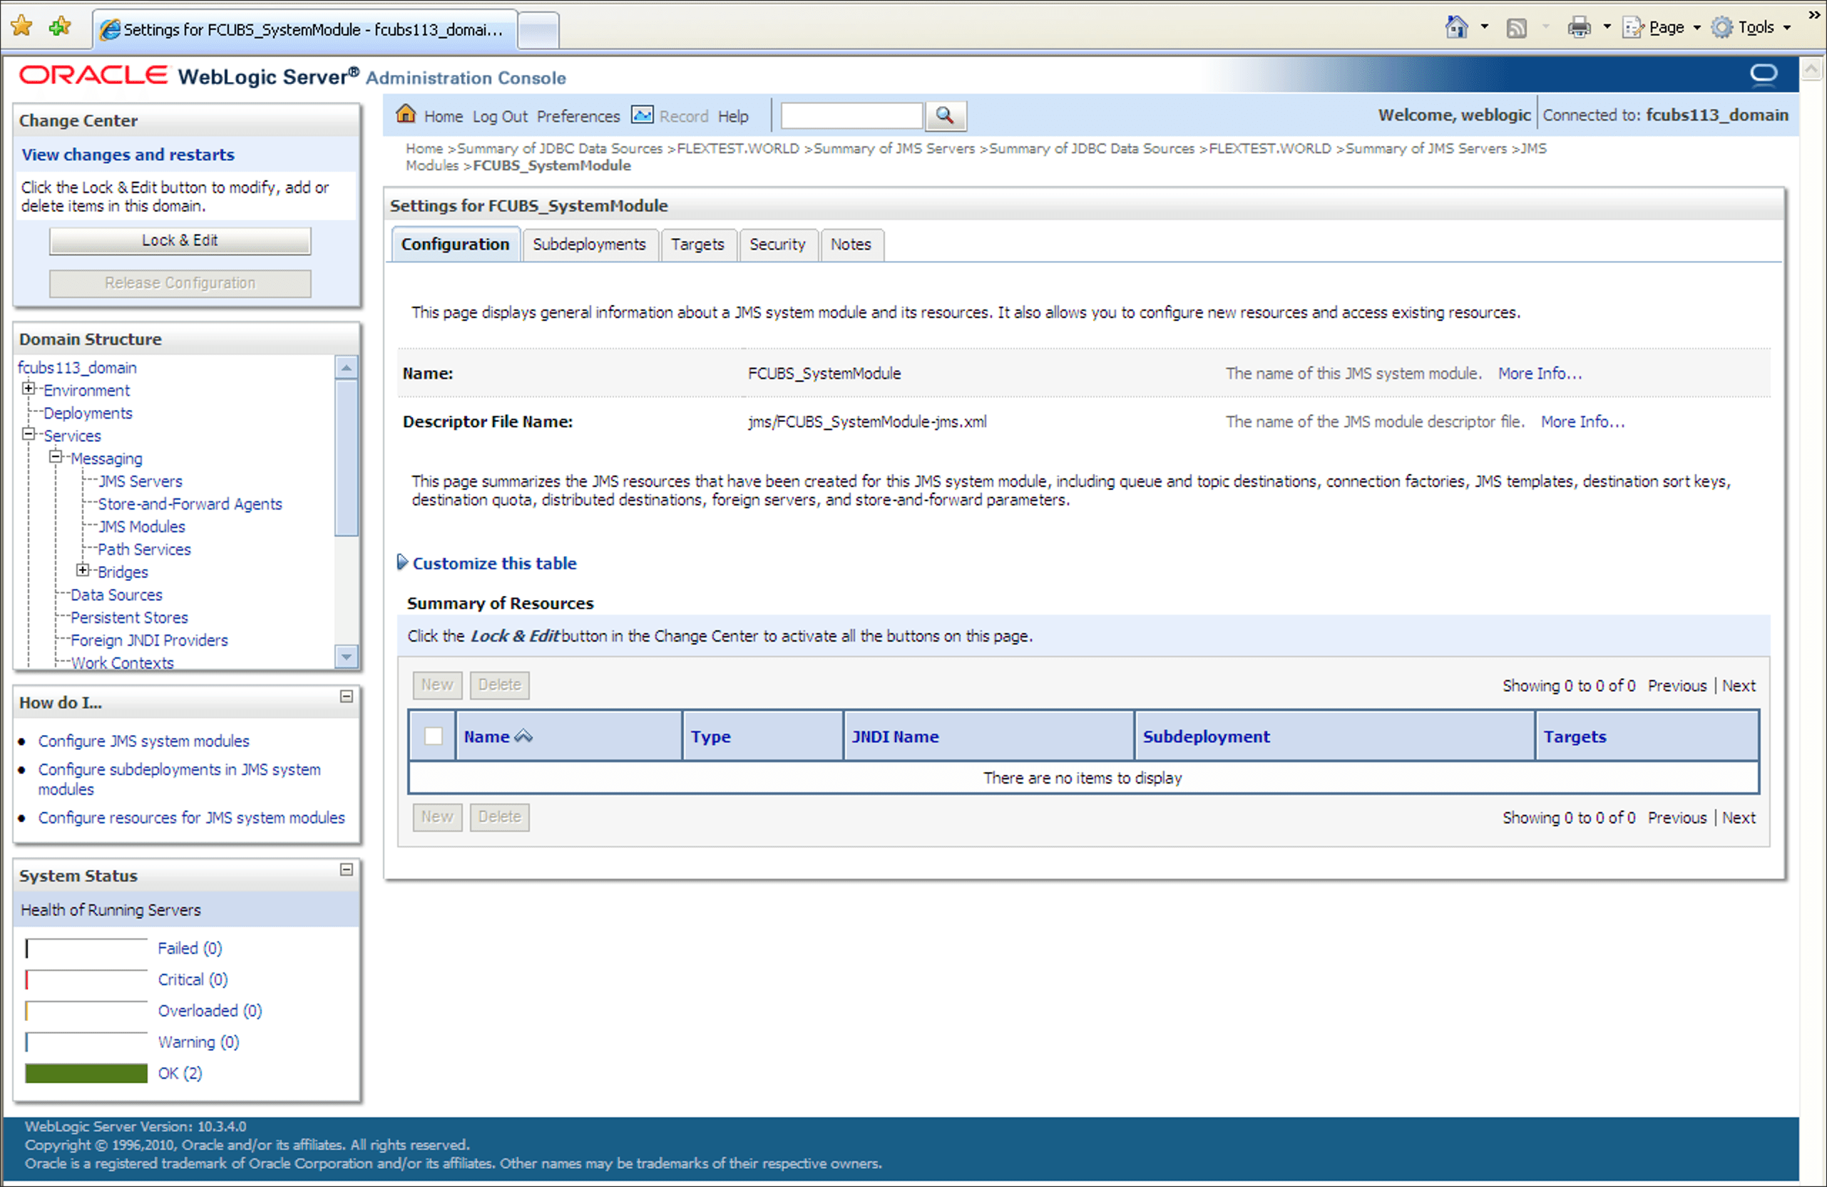Switch to the Subdeployments tab
Viewport: 1827px width, 1187px height.
click(589, 244)
